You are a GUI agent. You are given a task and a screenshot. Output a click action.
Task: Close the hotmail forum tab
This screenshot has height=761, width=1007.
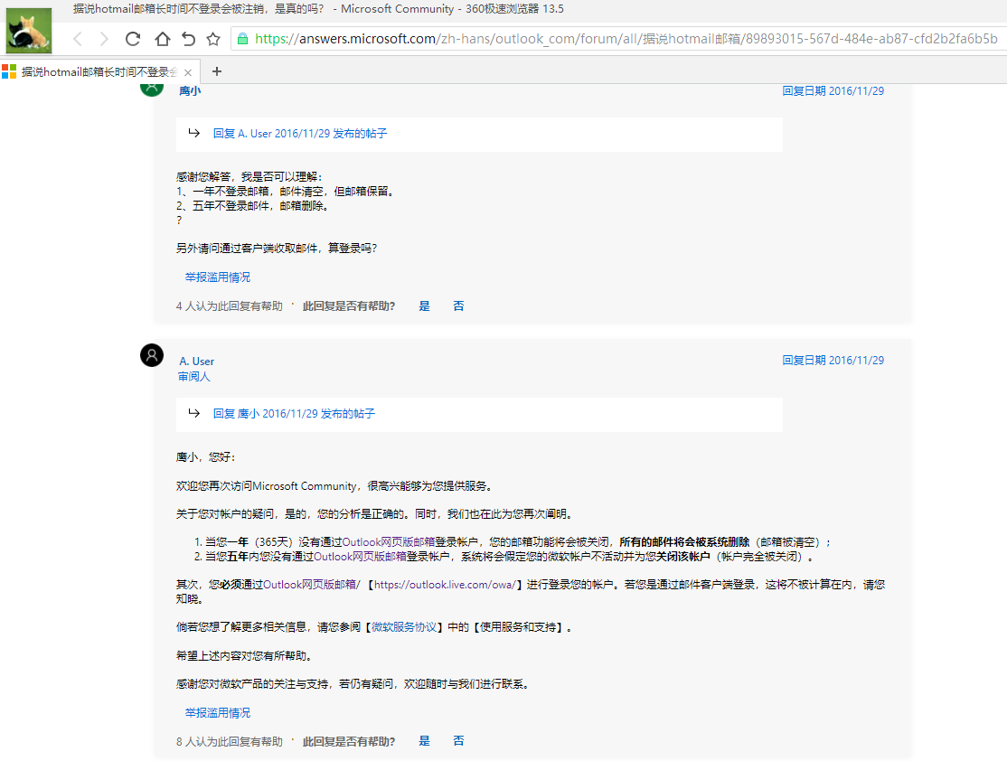[x=187, y=72]
